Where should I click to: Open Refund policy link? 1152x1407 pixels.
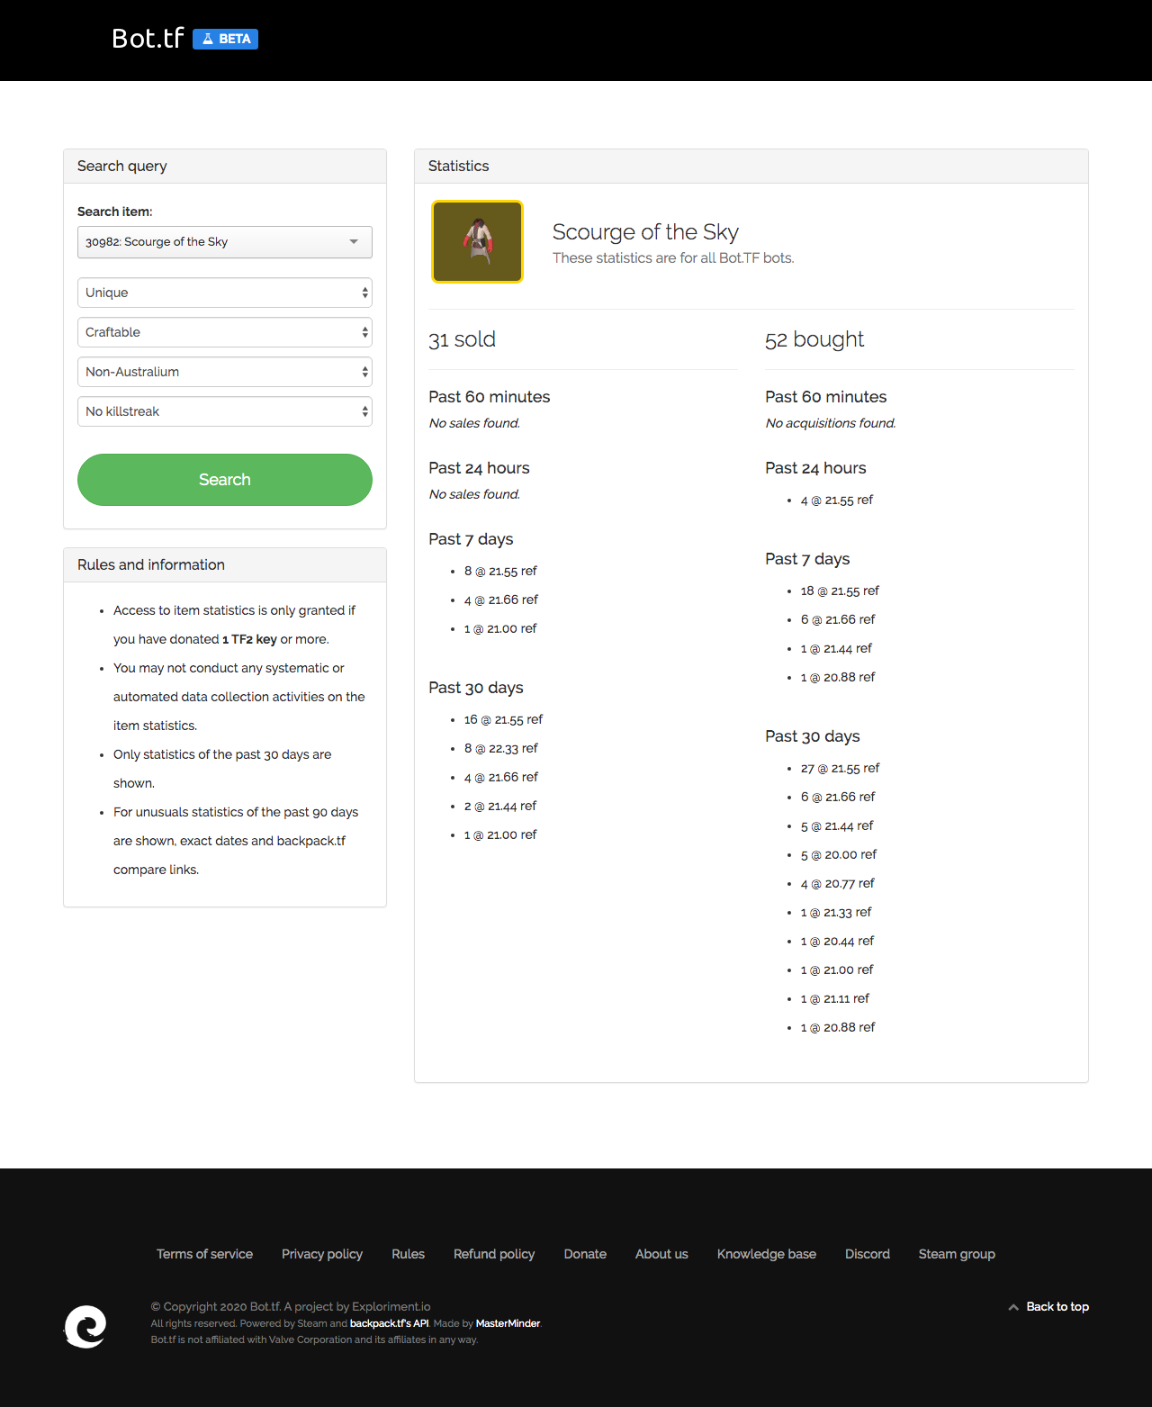click(494, 1254)
